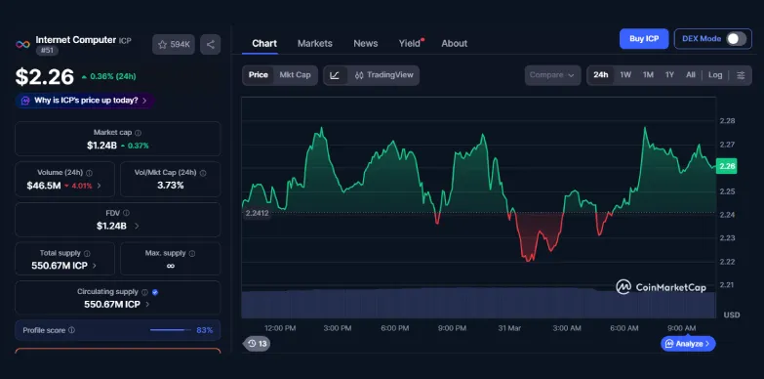Click the Buy ICP button
Screen dimensions: 764x379
click(644, 39)
